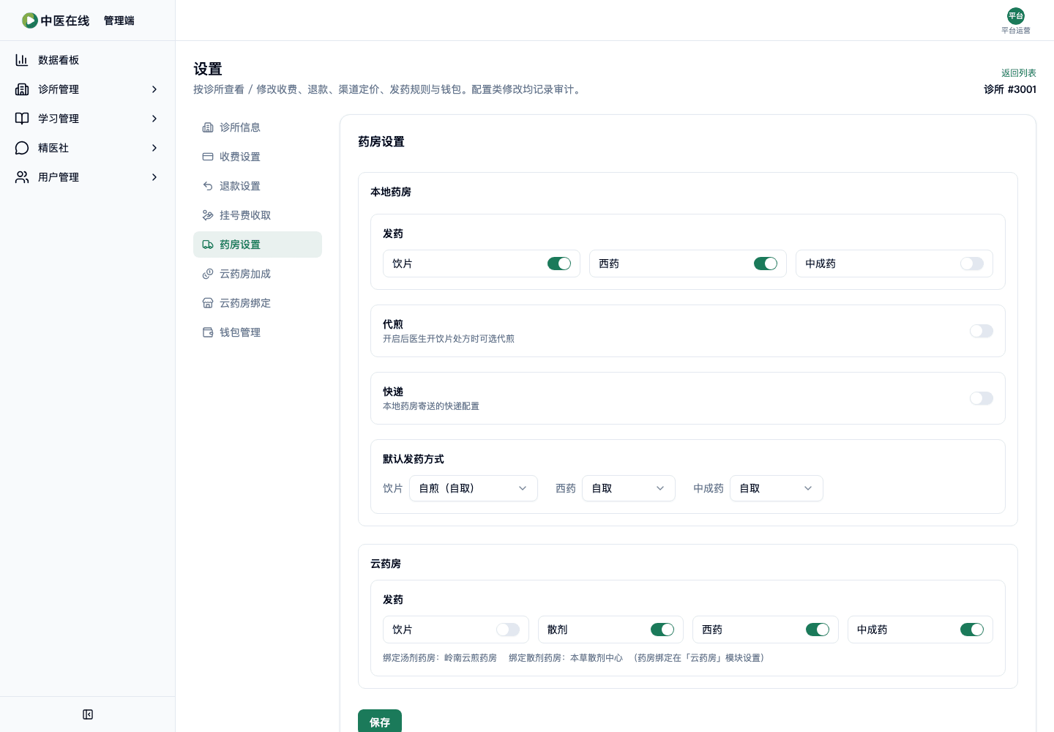Click the 挂号费收取 icon

[x=208, y=215]
